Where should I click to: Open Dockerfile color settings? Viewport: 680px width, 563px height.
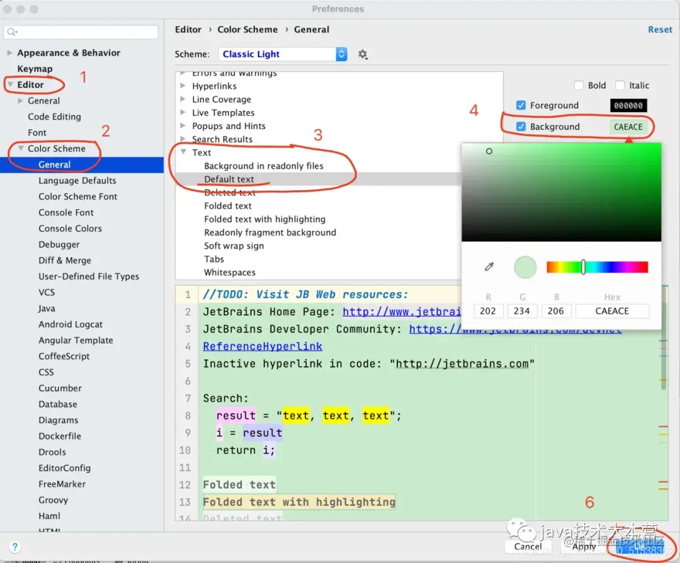[x=59, y=436]
